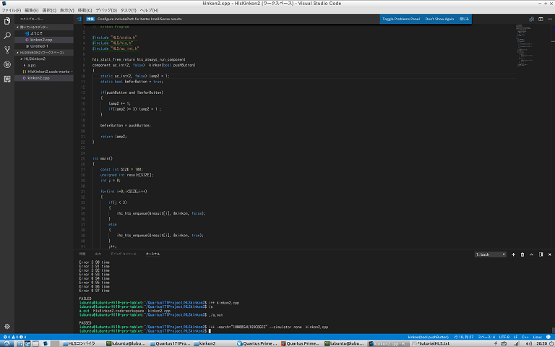Click the battery icon in system tray
Viewport: 555px width, 347px height.
(496, 343)
